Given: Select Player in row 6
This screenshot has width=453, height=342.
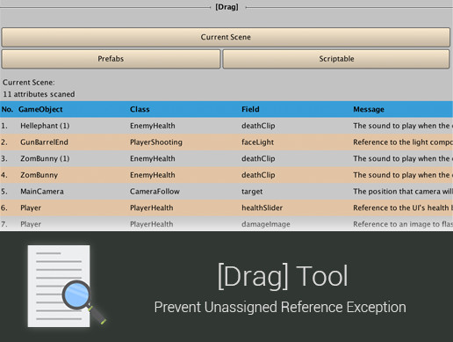Looking at the screenshot, I should tap(31, 207).
